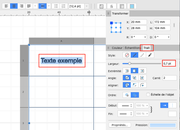
Task: Align stroke to center
Action: point(127,85)
